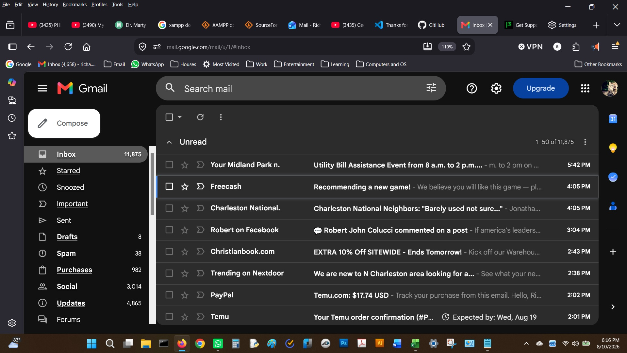Show hidden system tray icons

(526, 344)
